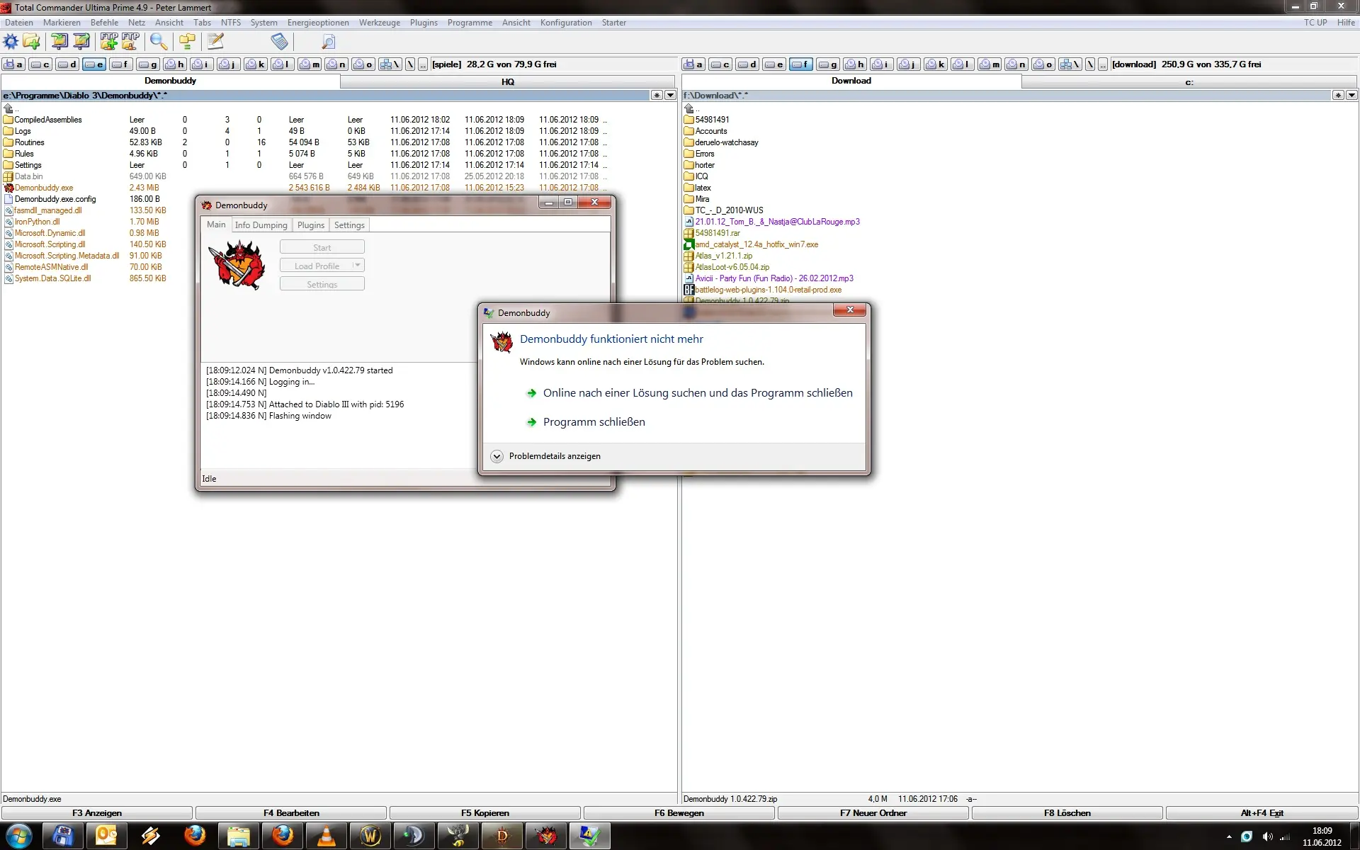Select amd_catalyst_12.4a_hotfix_win7.exe file
The height and width of the screenshot is (850, 1360).
[x=756, y=244]
